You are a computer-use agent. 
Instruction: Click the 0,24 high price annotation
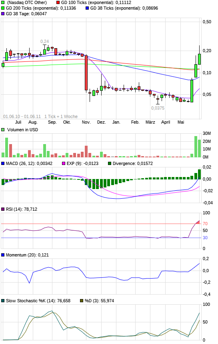(x=45, y=41)
